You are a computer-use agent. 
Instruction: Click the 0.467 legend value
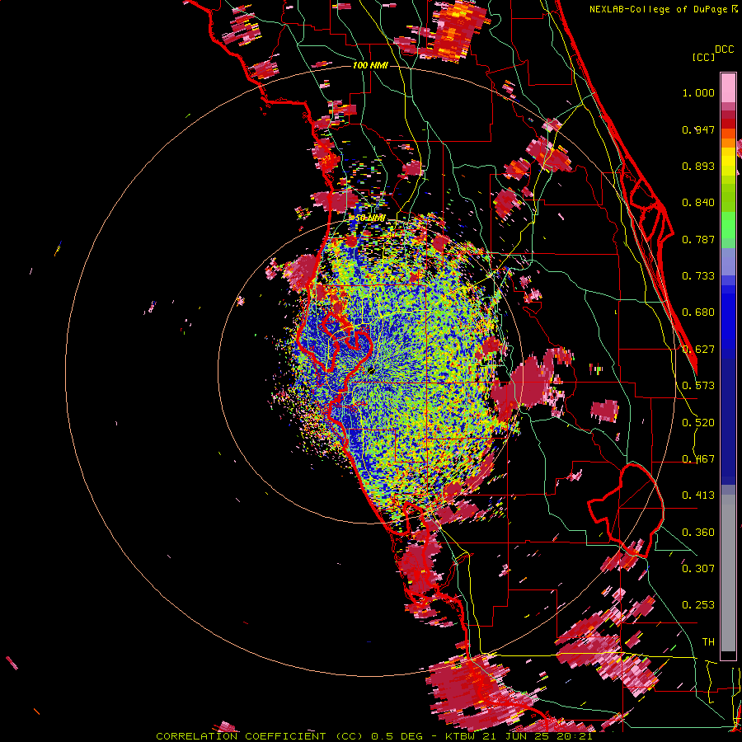pos(698,459)
